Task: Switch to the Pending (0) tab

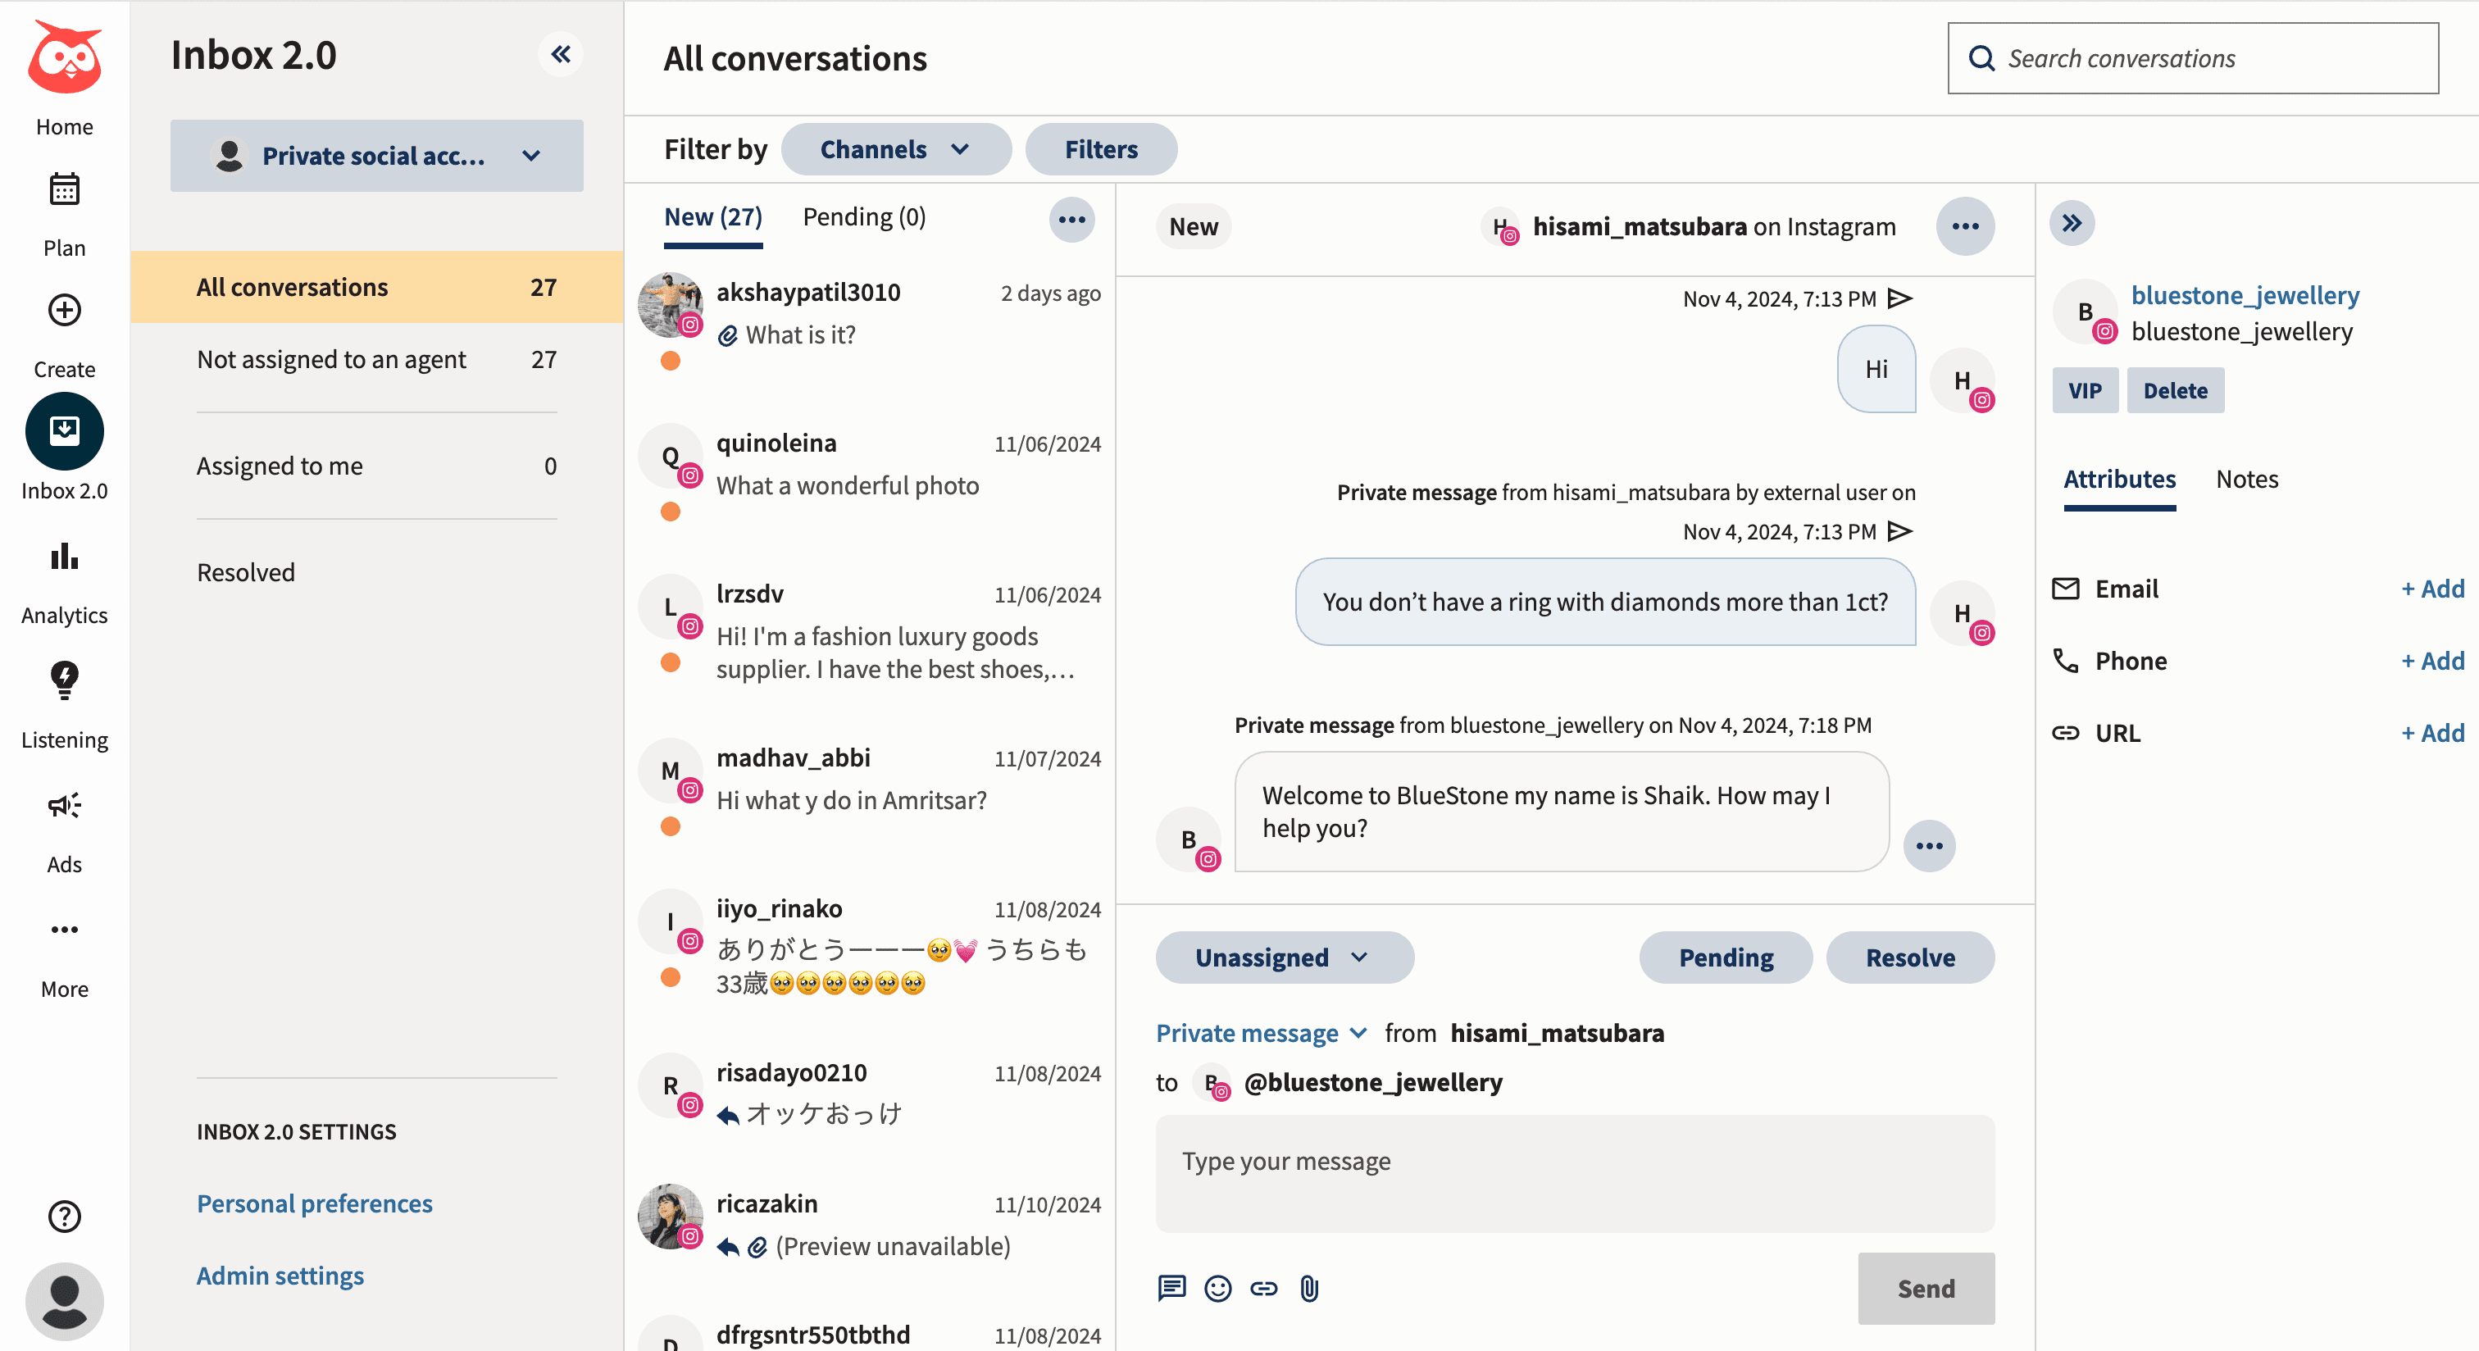Action: pyautogui.click(x=863, y=216)
